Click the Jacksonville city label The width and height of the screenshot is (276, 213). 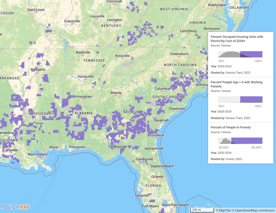point(153,148)
